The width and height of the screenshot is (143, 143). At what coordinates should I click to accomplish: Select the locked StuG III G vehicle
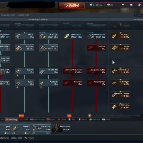(97, 48)
